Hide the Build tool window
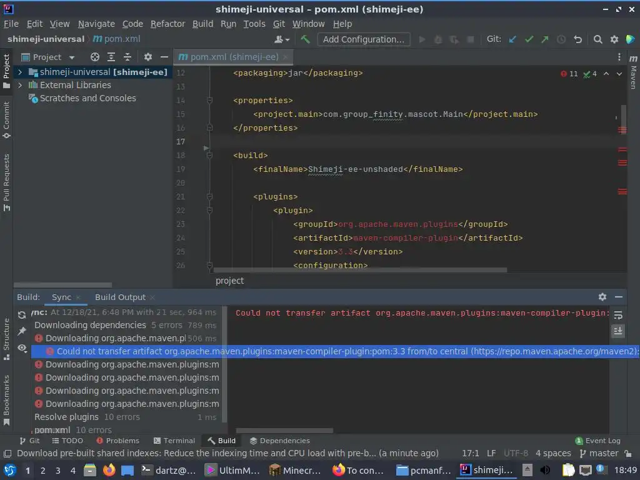 [619, 297]
